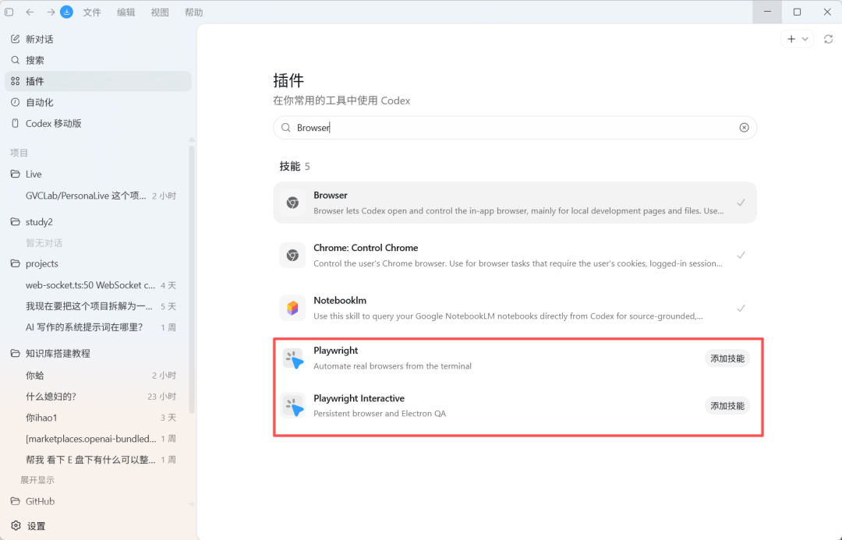Click the sidebar toggle icon in title bar

coord(9,12)
